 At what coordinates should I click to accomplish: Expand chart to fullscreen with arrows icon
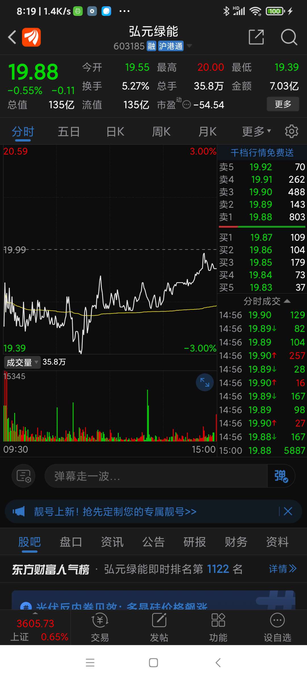coord(205,382)
